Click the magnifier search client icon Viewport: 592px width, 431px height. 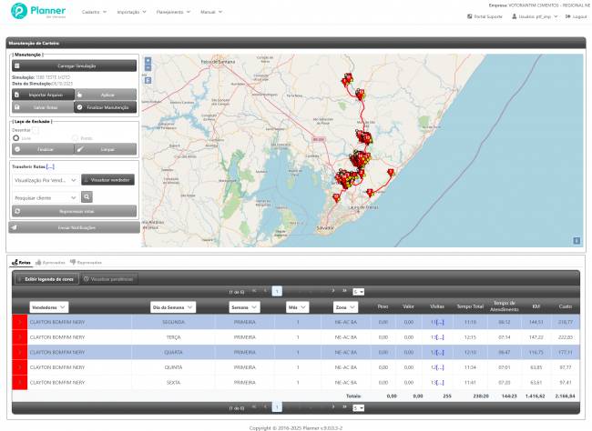tap(87, 196)
